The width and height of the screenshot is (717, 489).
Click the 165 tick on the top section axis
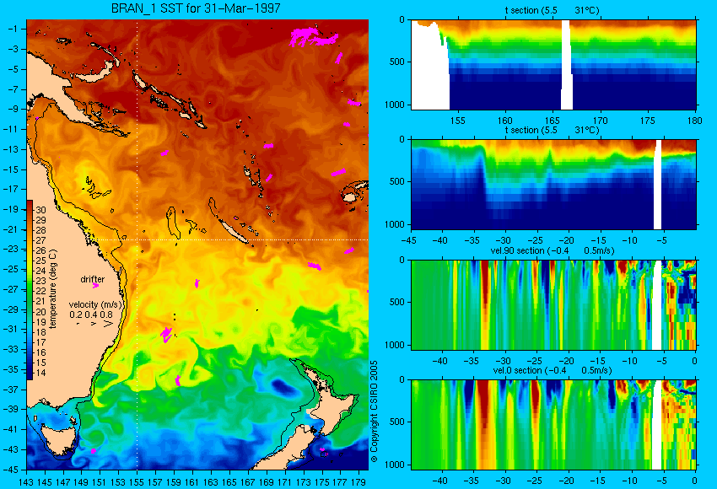[x=552, y=121]
